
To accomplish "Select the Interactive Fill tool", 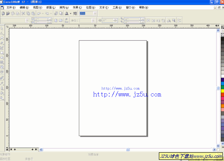I will tap(2, 98).
